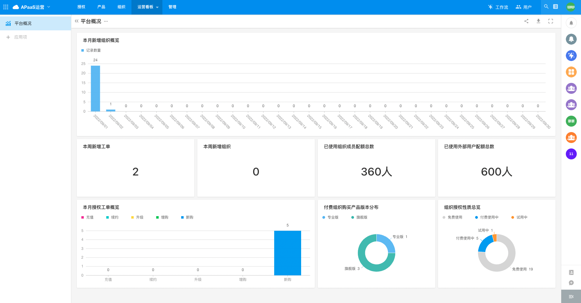
Task: Click the blue 新购 bar in chart
Action: pos(287,253)
